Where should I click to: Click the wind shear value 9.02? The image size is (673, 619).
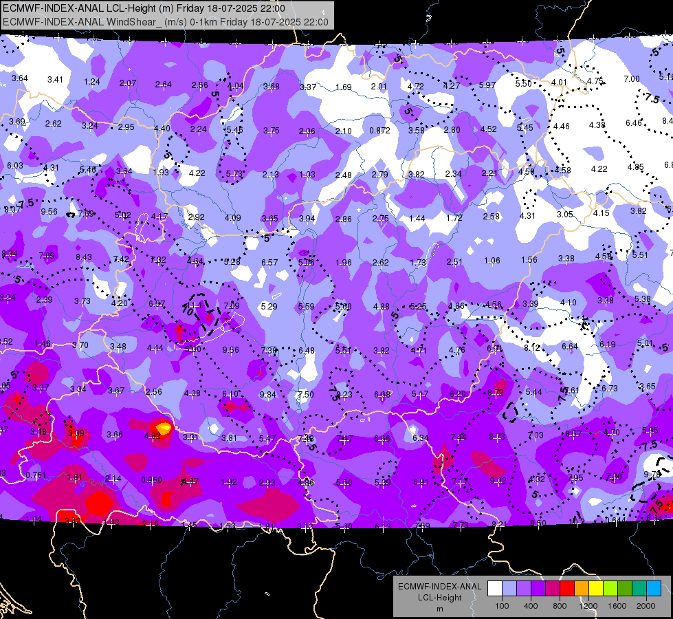[x=498, y=481]
